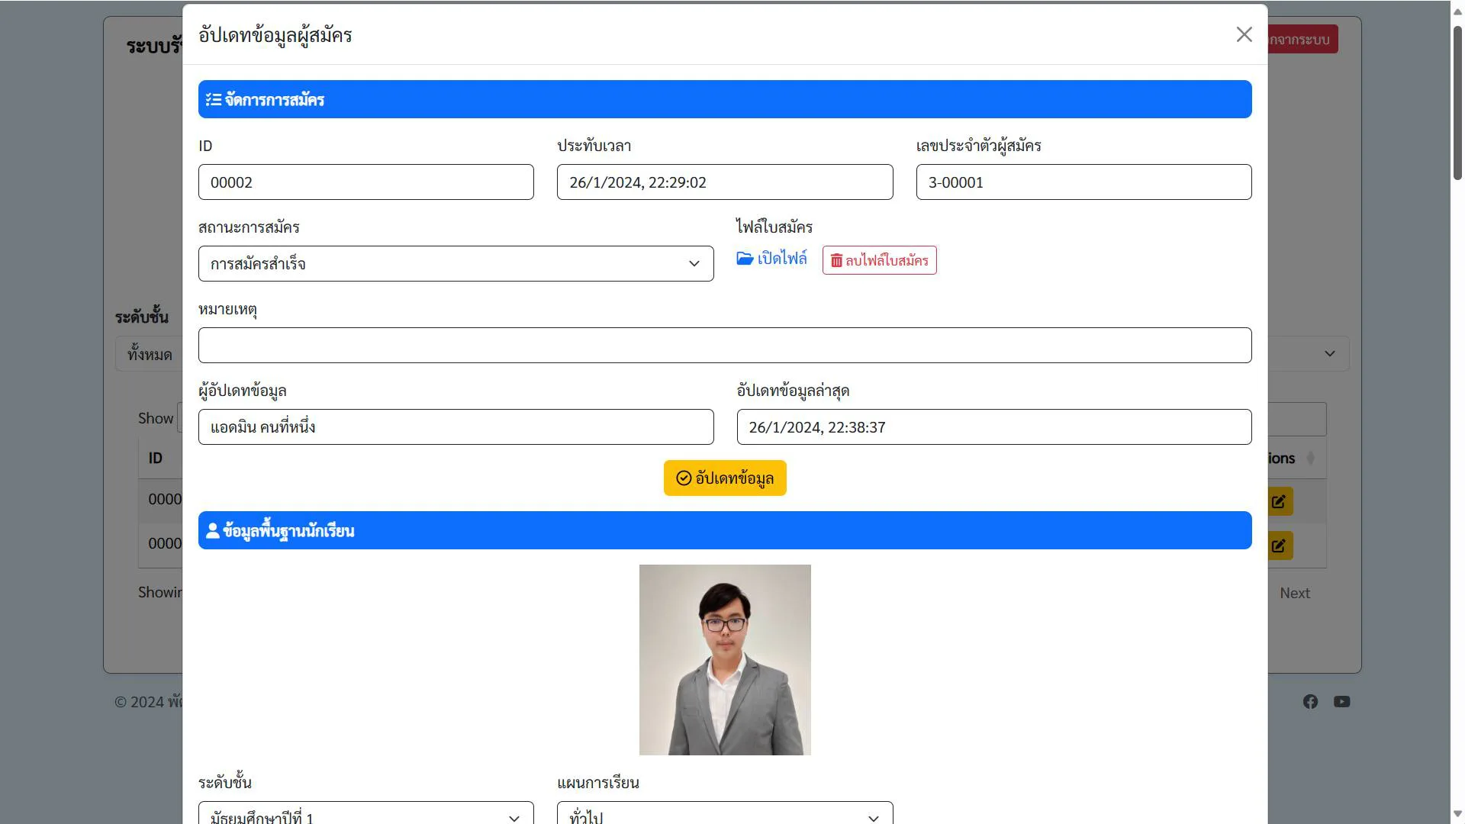The image size is (1465, 824).
Task: Click the applicant photo thumbnail
Action: 724,660
